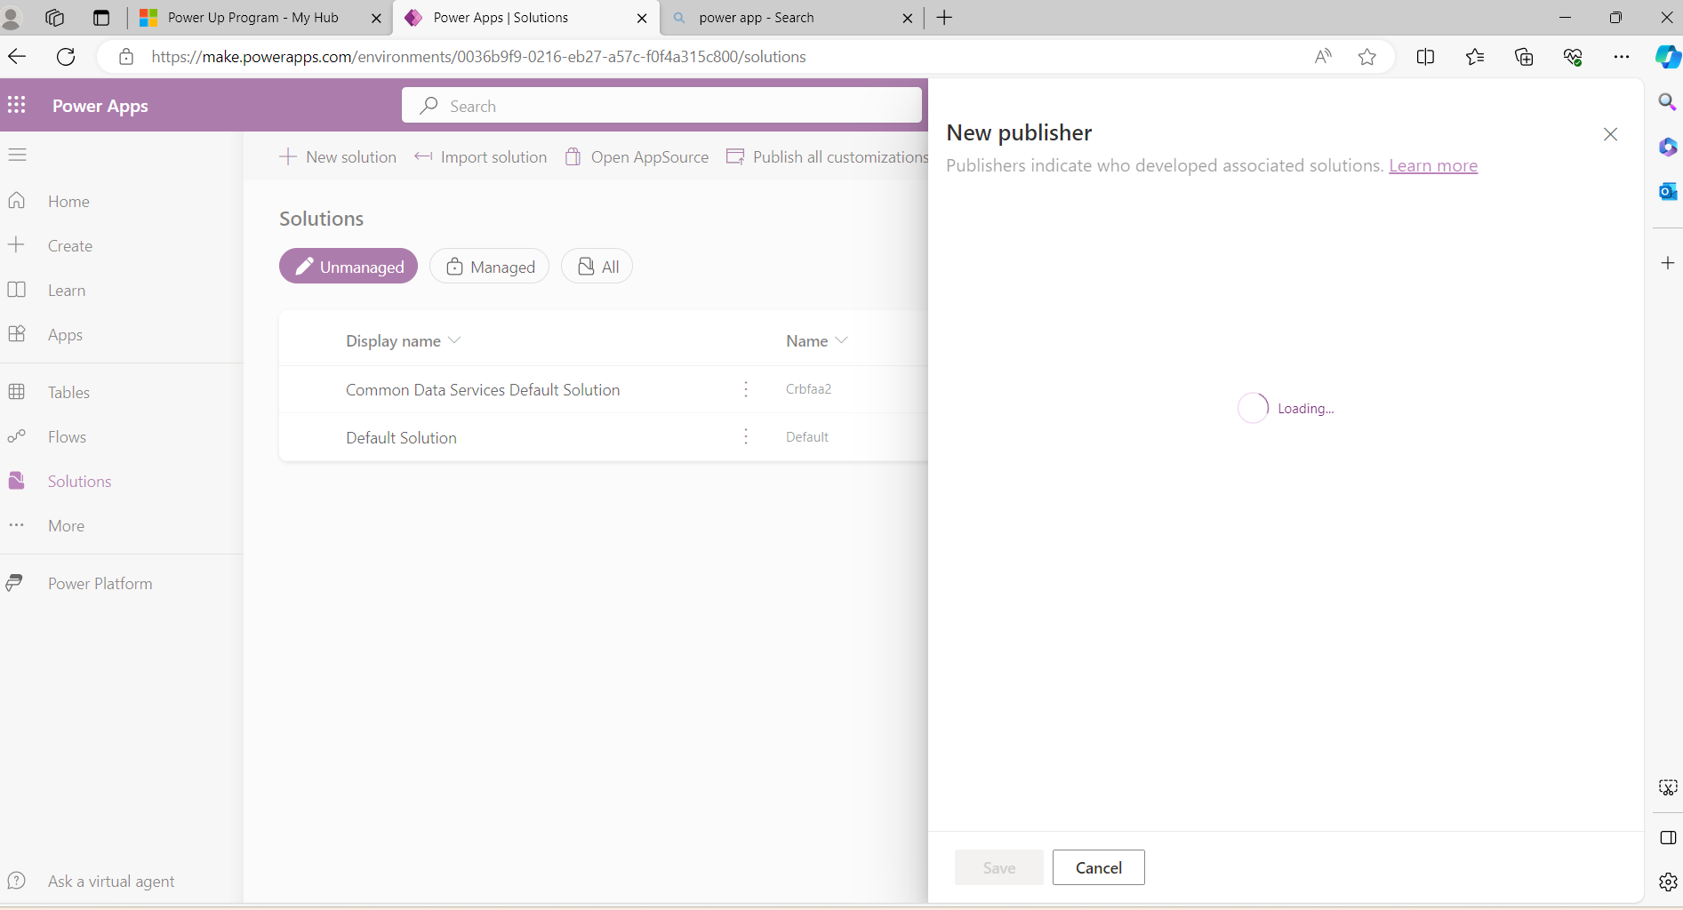Select the All solutions filter

tap(596, 266)
